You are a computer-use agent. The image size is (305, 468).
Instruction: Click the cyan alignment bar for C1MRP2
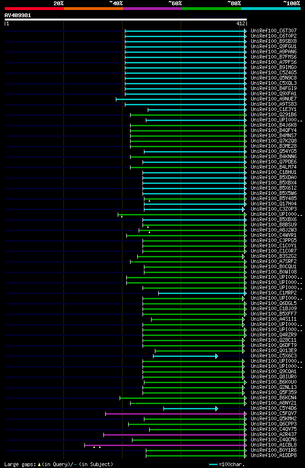point(203,294)
